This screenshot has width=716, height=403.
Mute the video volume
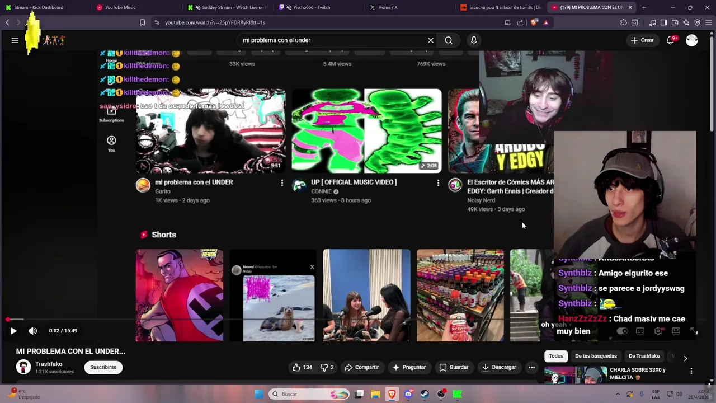33,331
